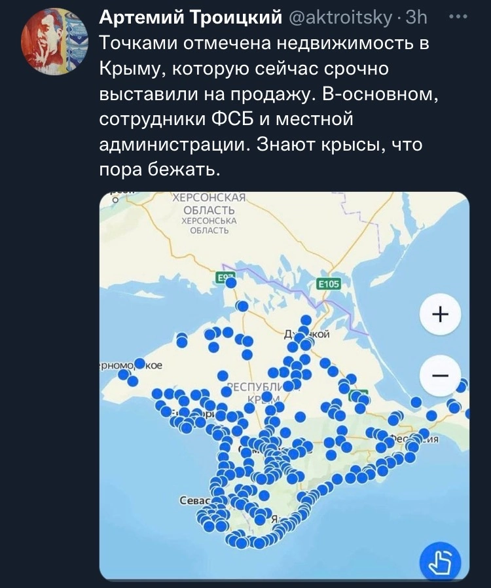Zoom out with the minus button
This screenshot has width=491, height=588.
tap(441, 376)
